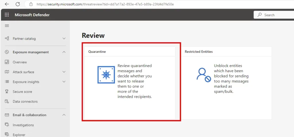Open the Restricted Entities card title

tap(199, 52)
